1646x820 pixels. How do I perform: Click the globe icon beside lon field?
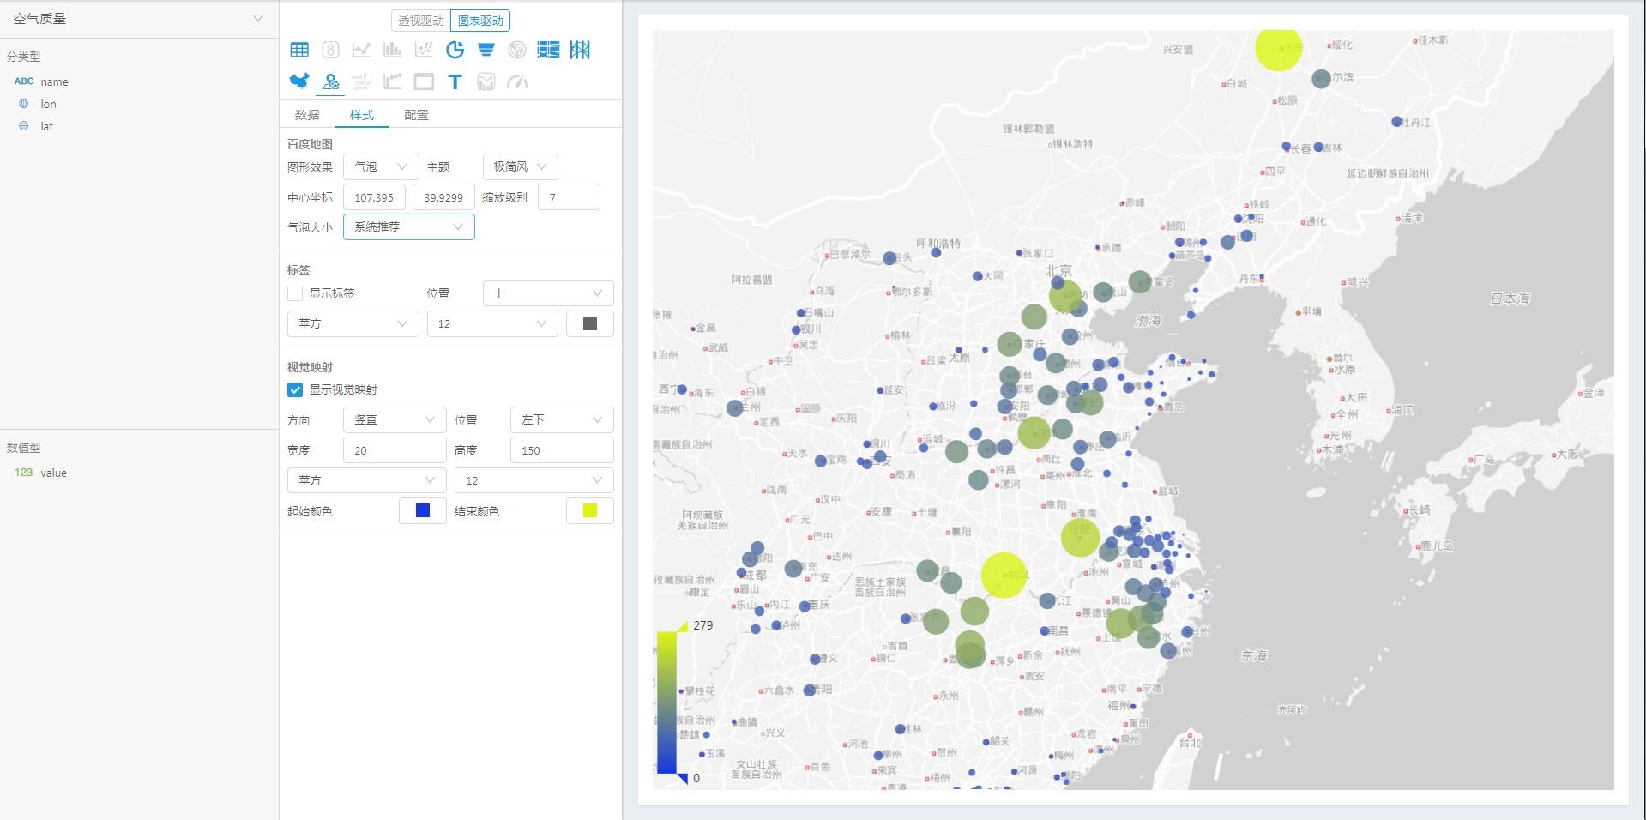24,104
